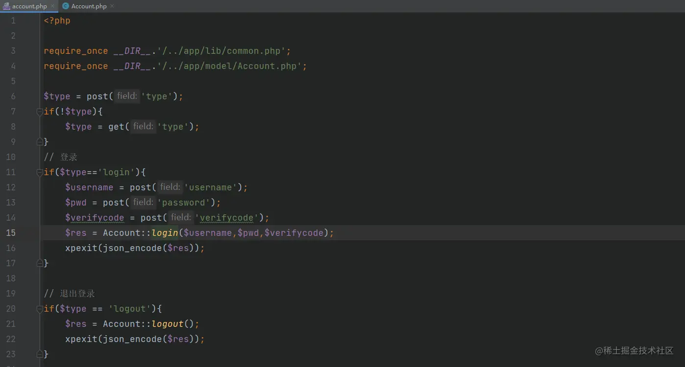This screenshot has height=367, width=685.
Task: Click fold end marker at line 17
Action: [40, 263]
